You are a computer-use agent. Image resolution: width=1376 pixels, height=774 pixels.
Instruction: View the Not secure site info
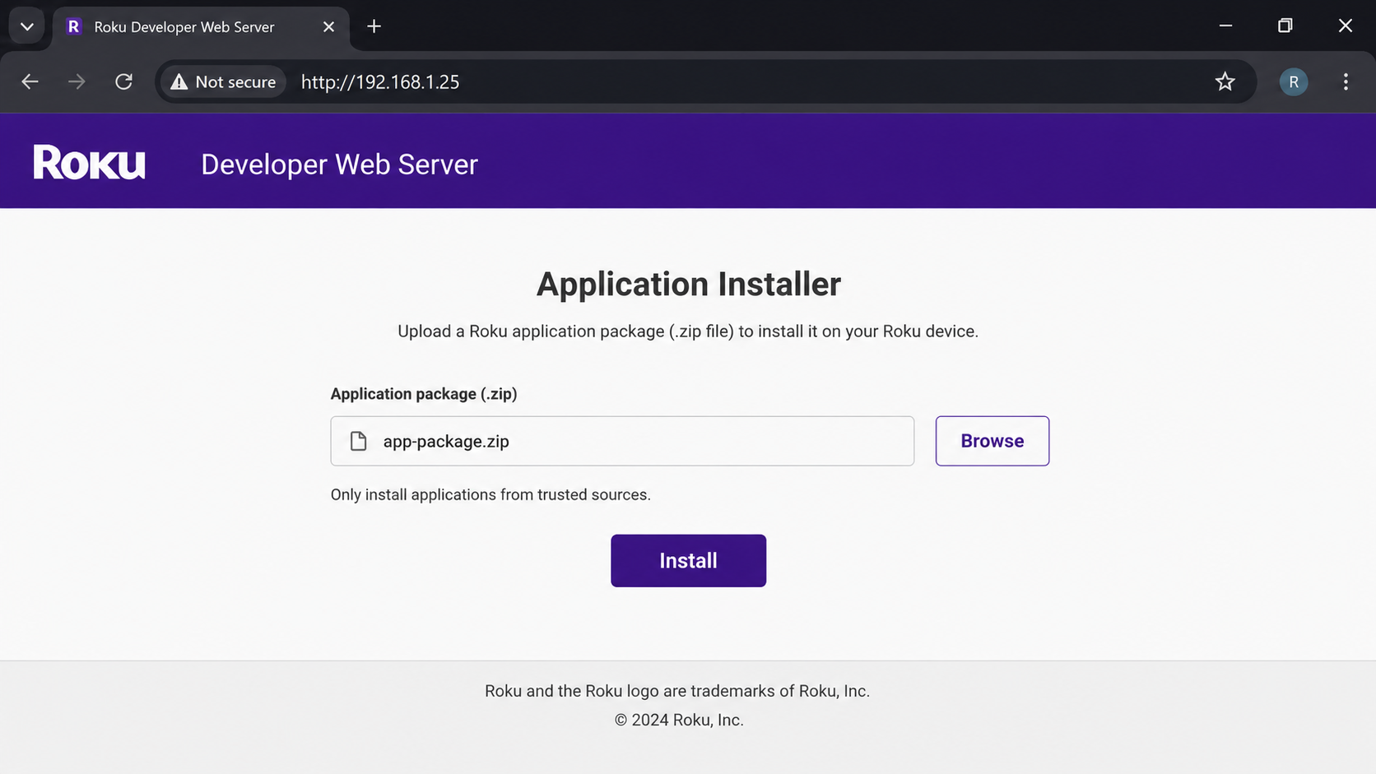click(223, 81)
